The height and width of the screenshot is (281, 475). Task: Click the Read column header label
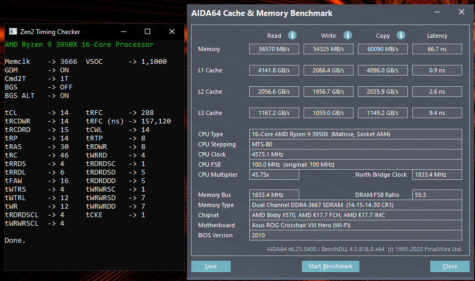274,36
